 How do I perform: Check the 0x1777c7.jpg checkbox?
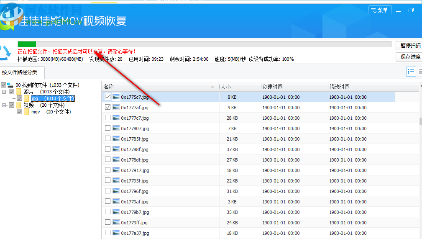click(107, 118)
